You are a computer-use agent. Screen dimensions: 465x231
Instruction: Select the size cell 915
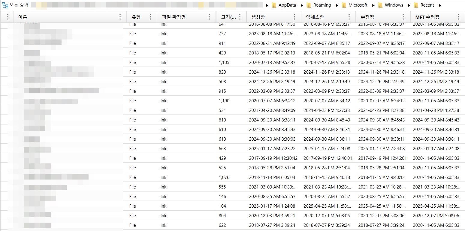point(222,91)
